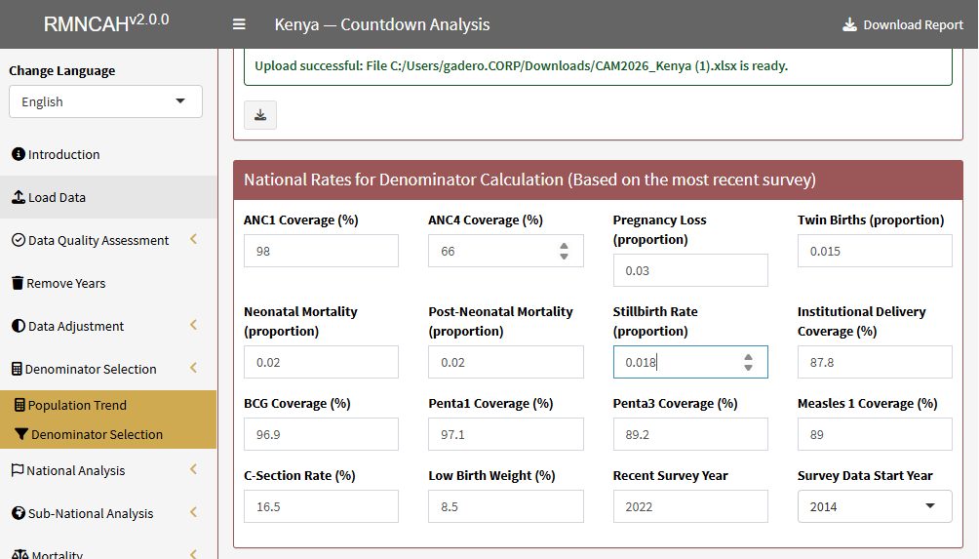Expand Data Quality Assessment chevron
The width and height of the screenshot is (979, 559).
pyautogui.click(x=193, y=239)
